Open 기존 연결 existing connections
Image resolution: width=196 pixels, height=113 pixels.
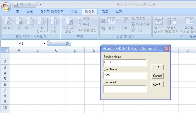(x=54, y=25)
